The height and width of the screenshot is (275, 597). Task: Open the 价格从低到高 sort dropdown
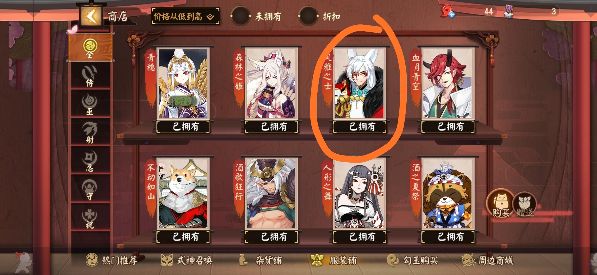click(x=185, y=17)
